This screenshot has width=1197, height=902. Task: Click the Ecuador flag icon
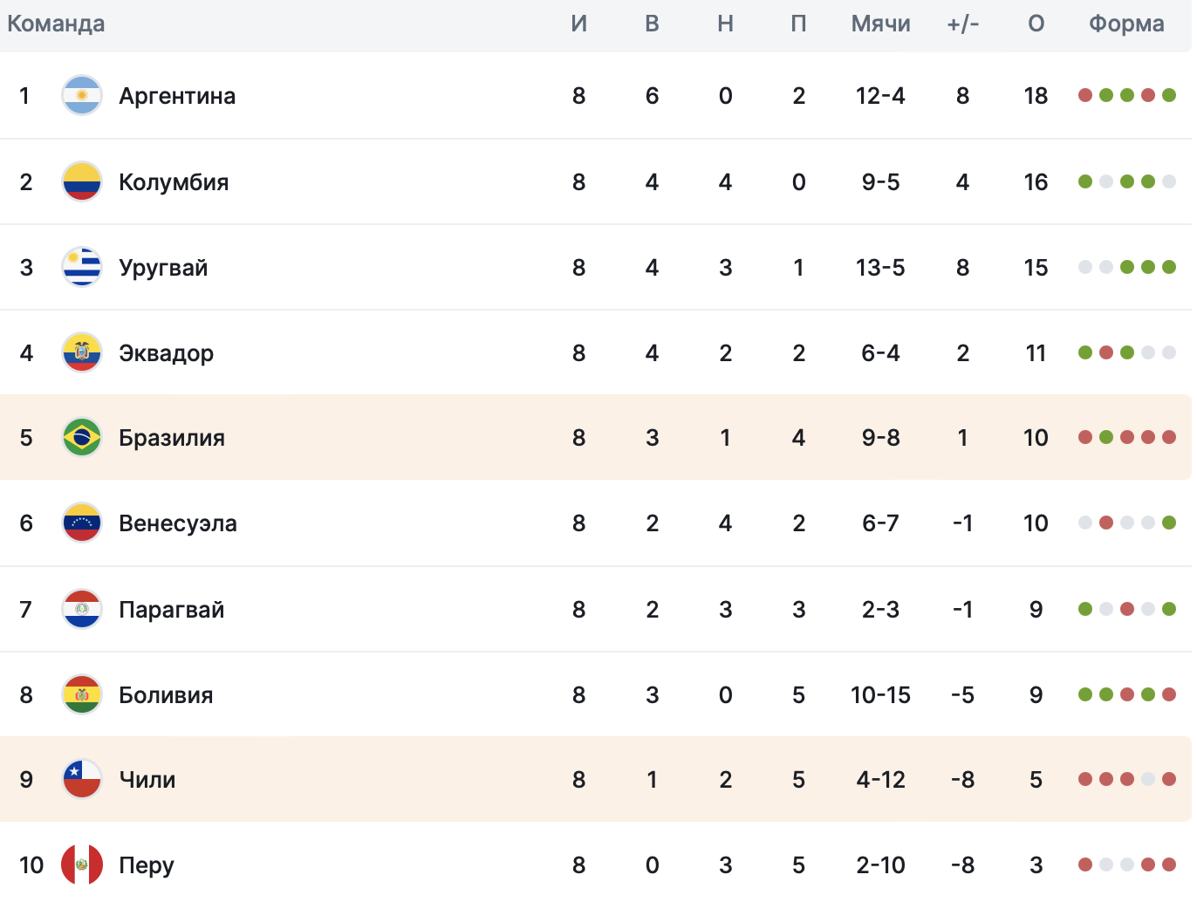[82, 352]
